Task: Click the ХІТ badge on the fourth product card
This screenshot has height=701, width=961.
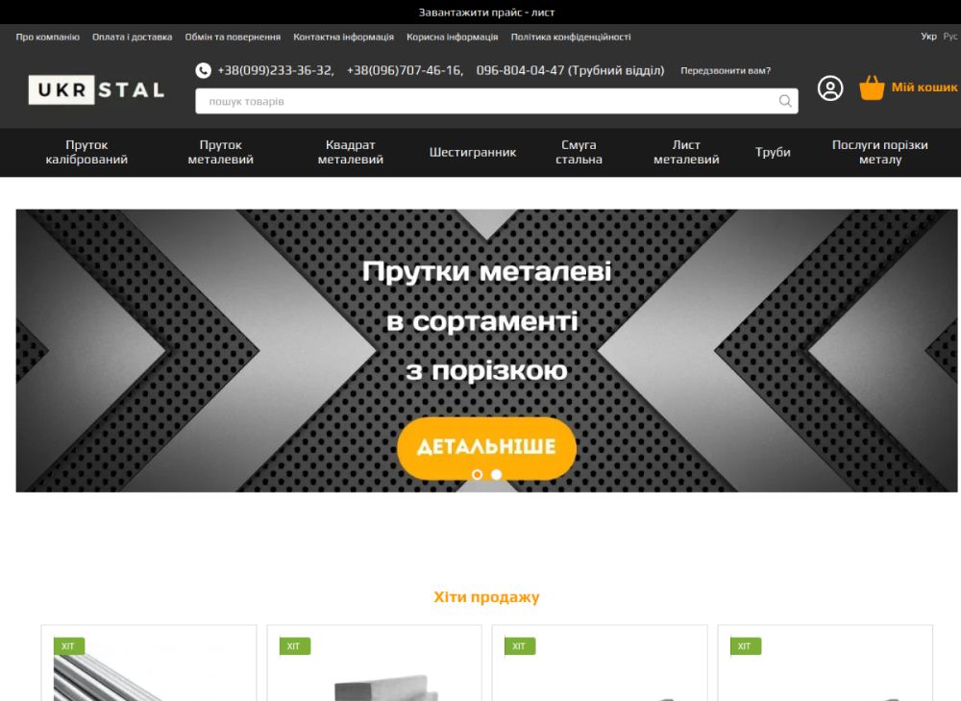Action: [746, 646]
